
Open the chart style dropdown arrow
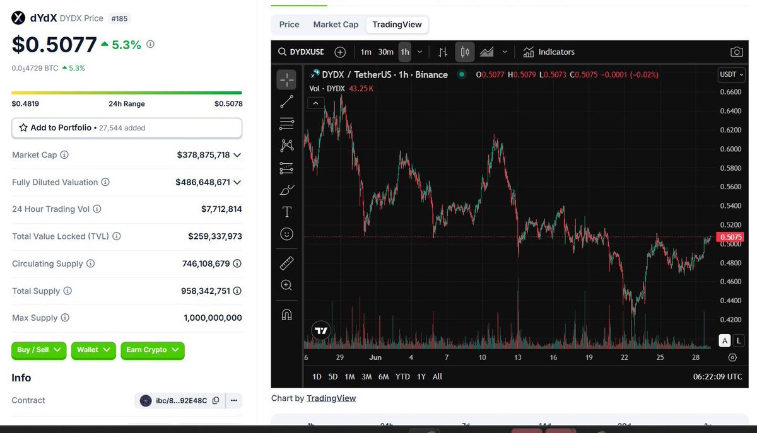tap(505, 52)
